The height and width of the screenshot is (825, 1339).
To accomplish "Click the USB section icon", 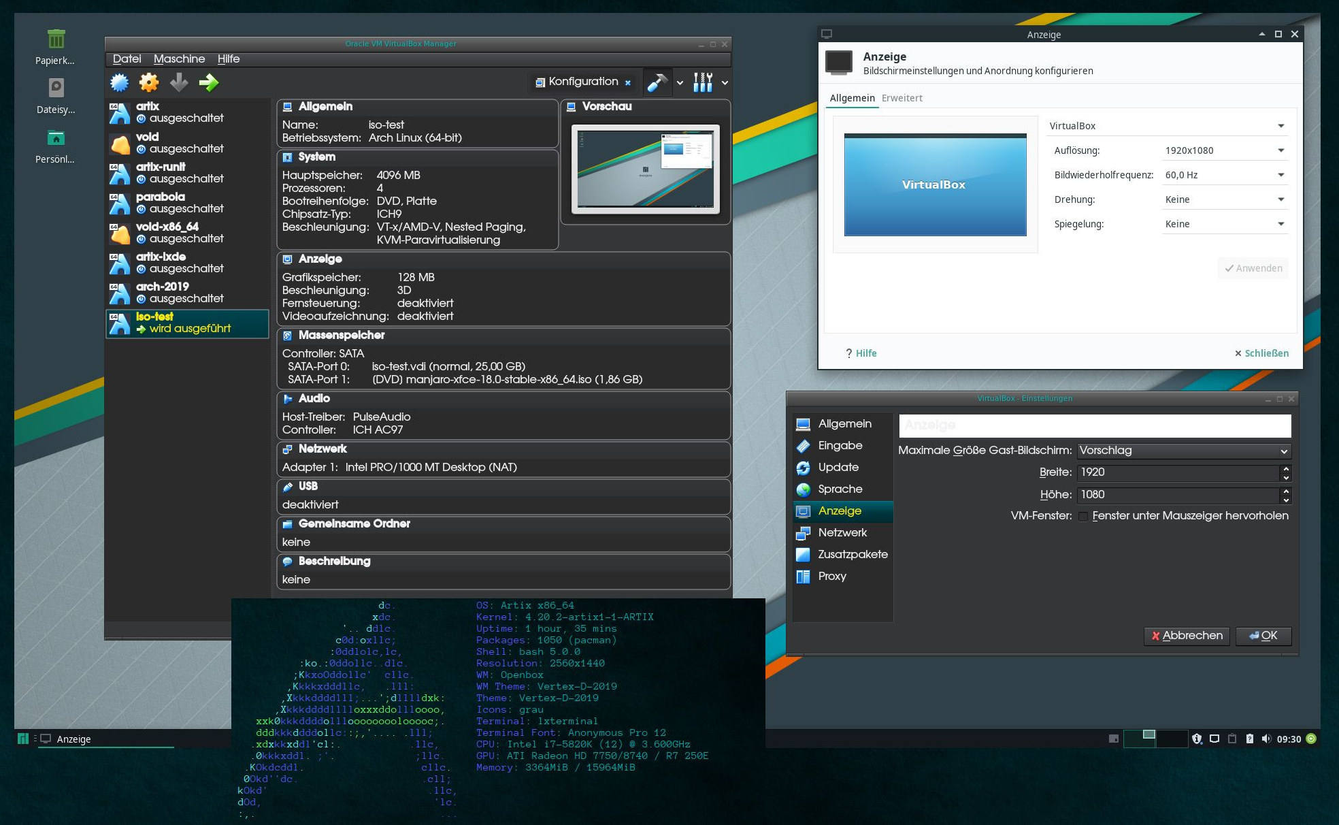I will (288, 487).
